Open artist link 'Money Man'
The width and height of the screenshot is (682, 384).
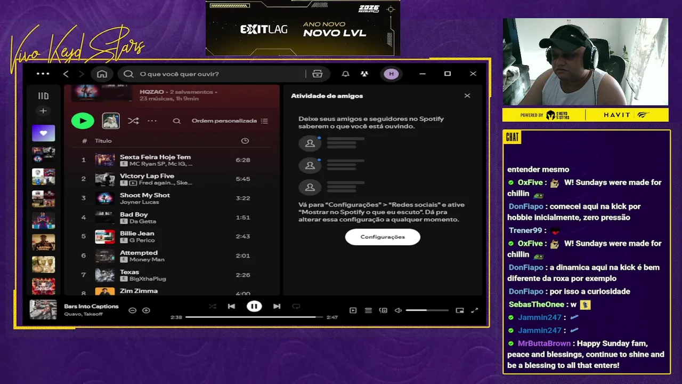click(147, 260)
